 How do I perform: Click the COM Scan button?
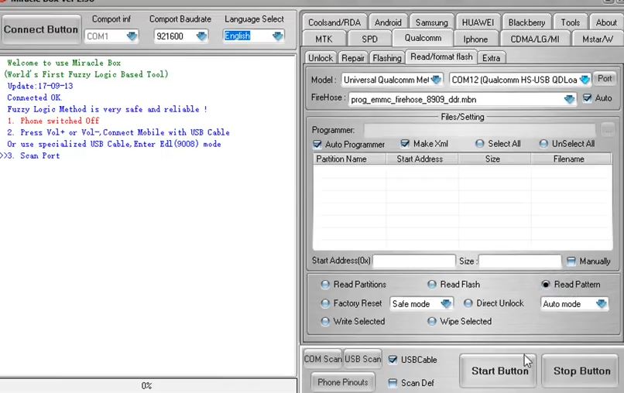[323, 359]
